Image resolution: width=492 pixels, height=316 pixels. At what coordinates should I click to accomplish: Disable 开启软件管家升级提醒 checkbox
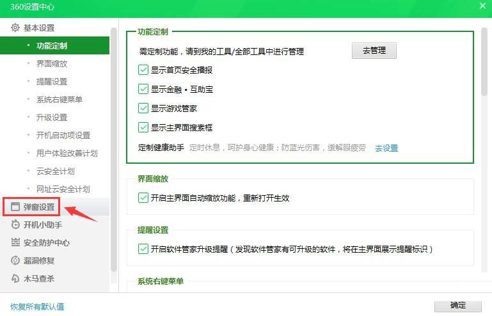point(143,249)
